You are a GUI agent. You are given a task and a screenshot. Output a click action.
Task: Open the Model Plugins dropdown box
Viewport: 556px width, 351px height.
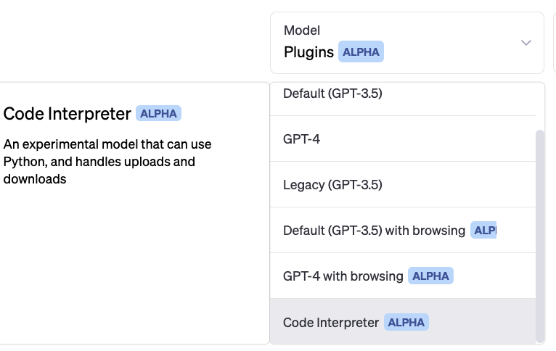tap(406, 43)
